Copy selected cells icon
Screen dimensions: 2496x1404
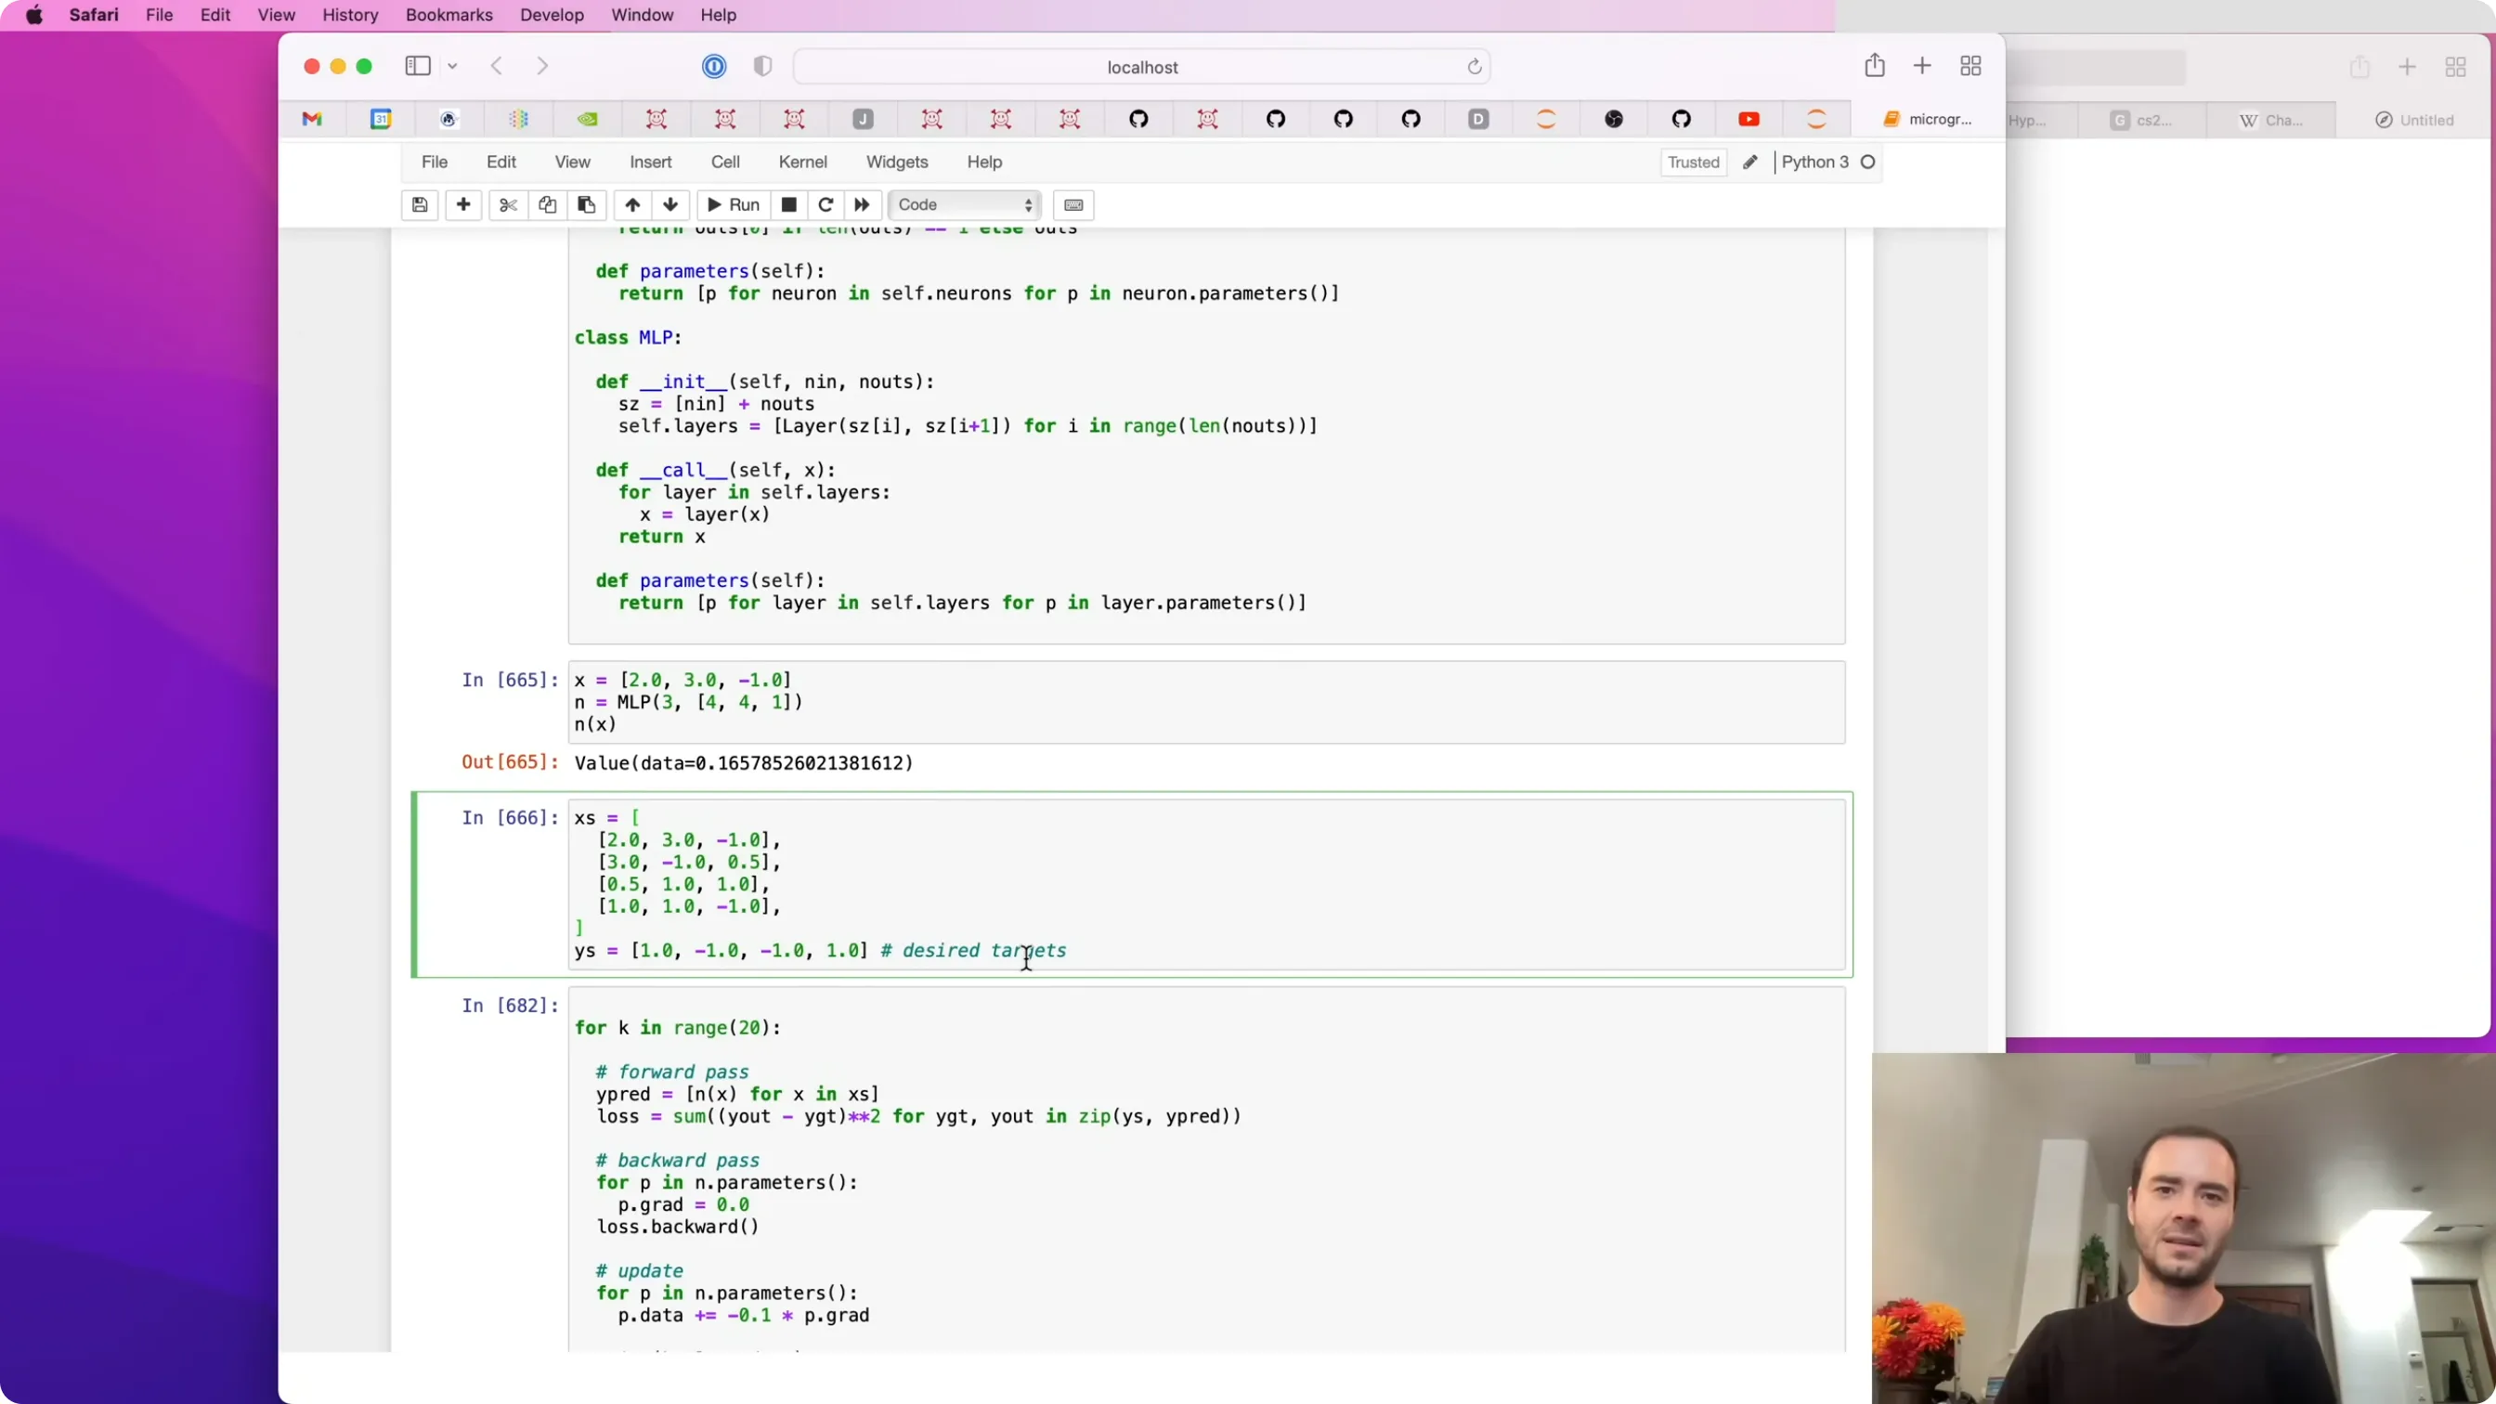click(548, 204)
